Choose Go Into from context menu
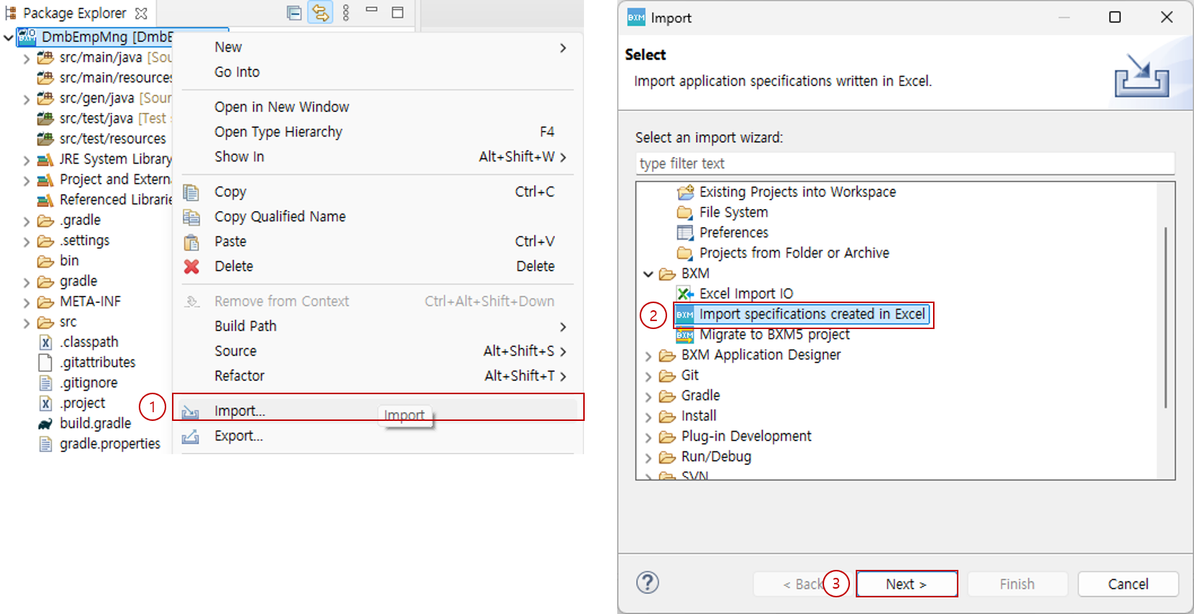1194x614 pixels. click(378, 72)
